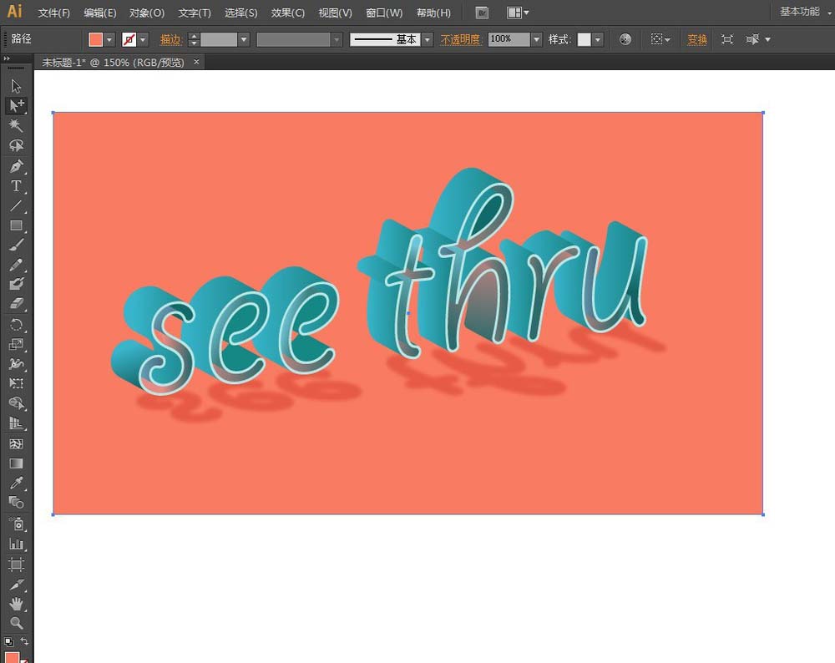Expand the opacity value dropdown
The image size is (835, 663).
(x=537, y=39)
